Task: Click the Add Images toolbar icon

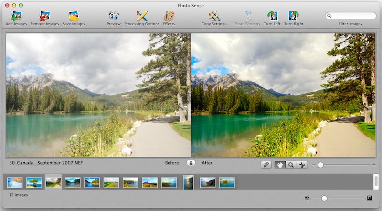Action: pyautogui.click(x=16, y=16)
